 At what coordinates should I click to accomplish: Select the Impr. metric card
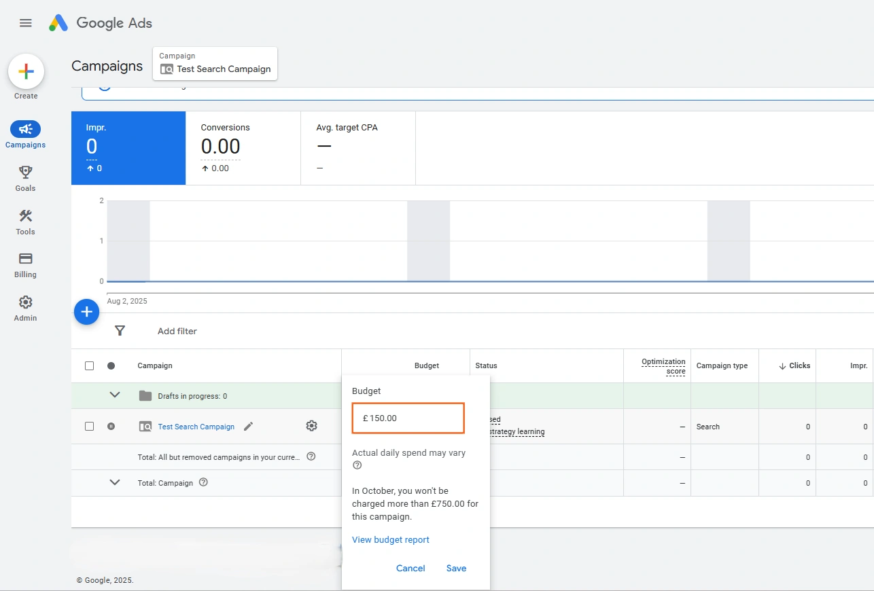(128, 148)
